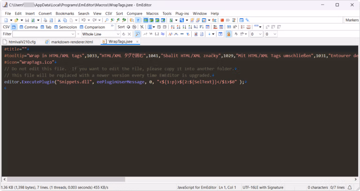
Task: Click the Redo arrow icon
Action: [x=94, y=20]
